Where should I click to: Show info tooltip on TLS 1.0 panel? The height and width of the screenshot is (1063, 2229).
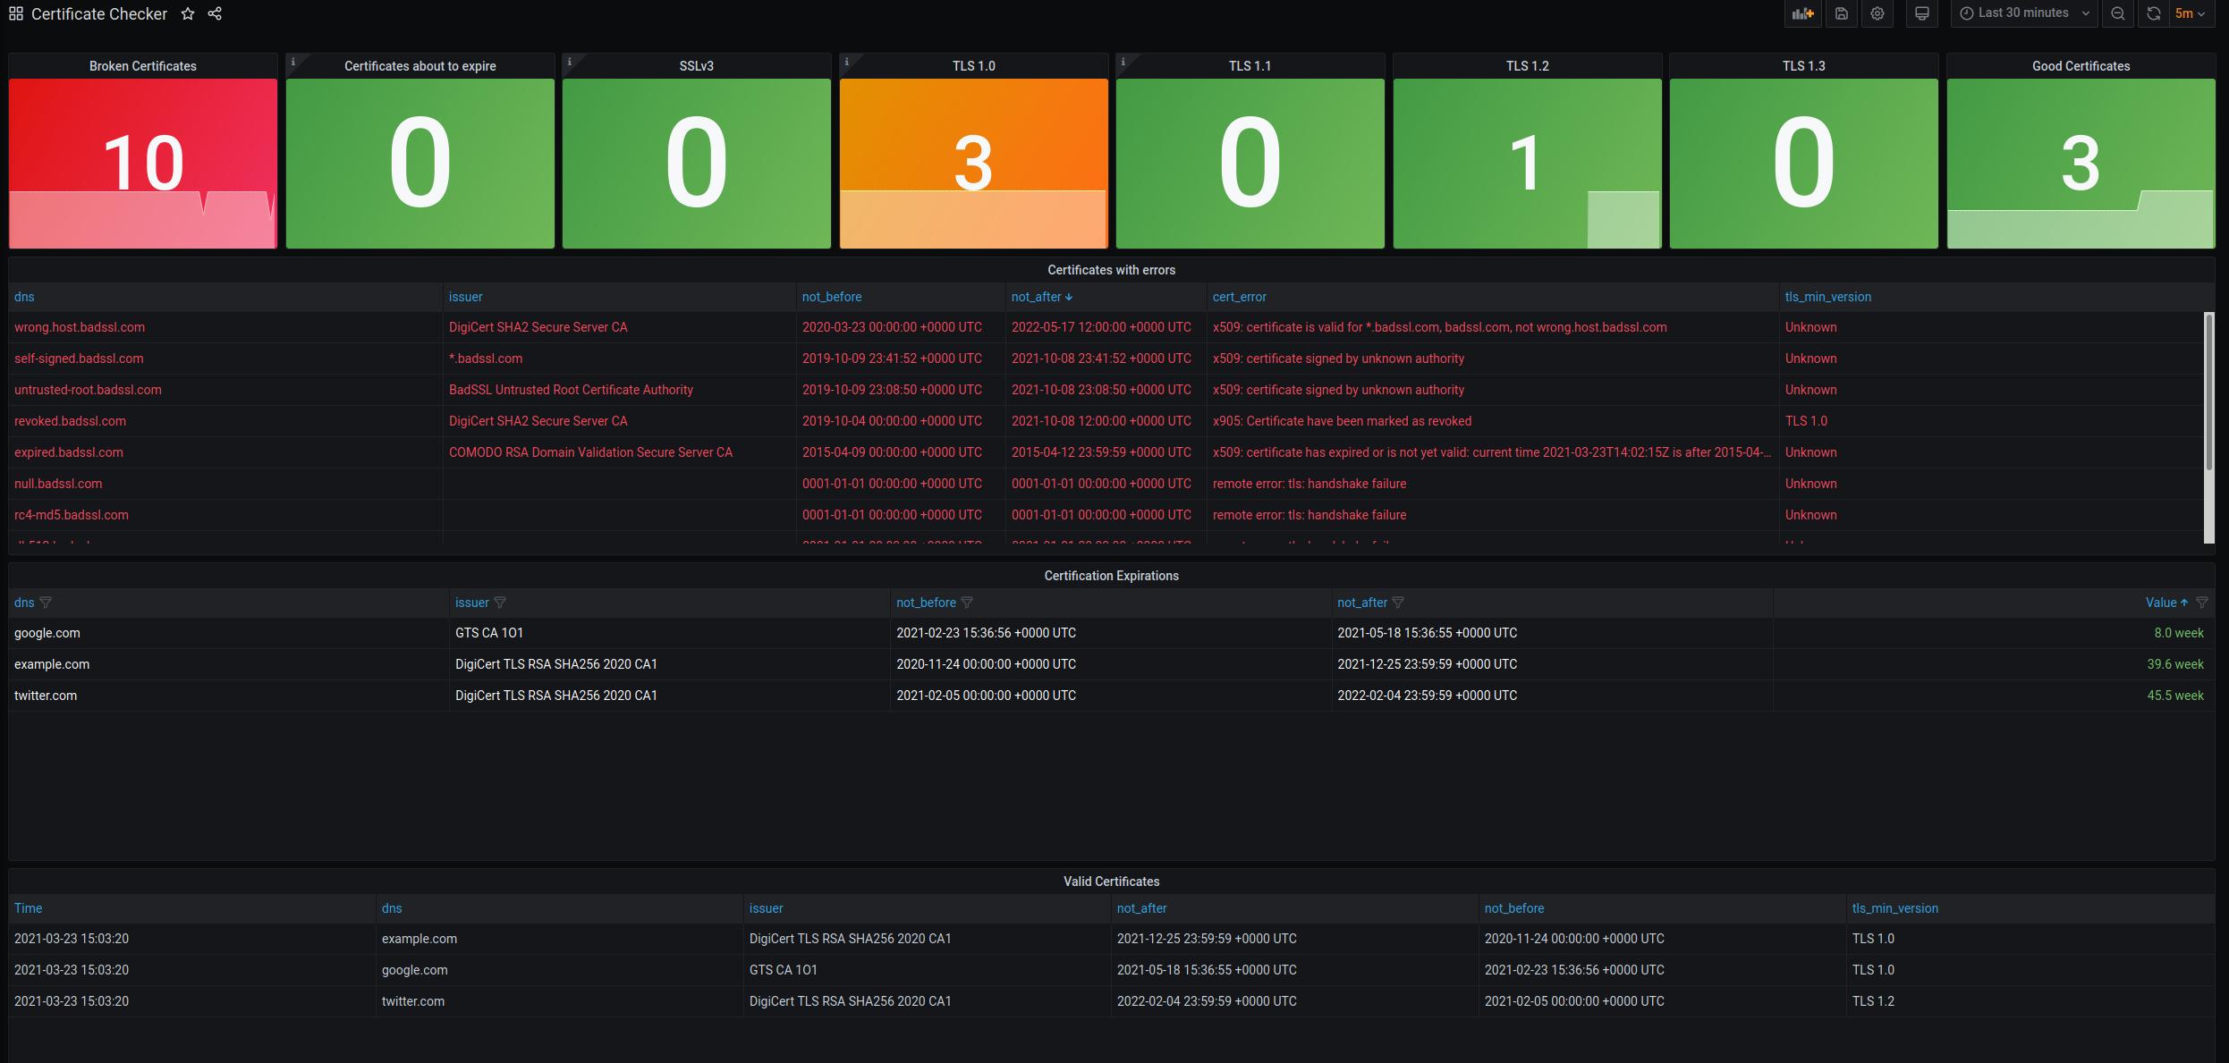[x=846, y=62]
